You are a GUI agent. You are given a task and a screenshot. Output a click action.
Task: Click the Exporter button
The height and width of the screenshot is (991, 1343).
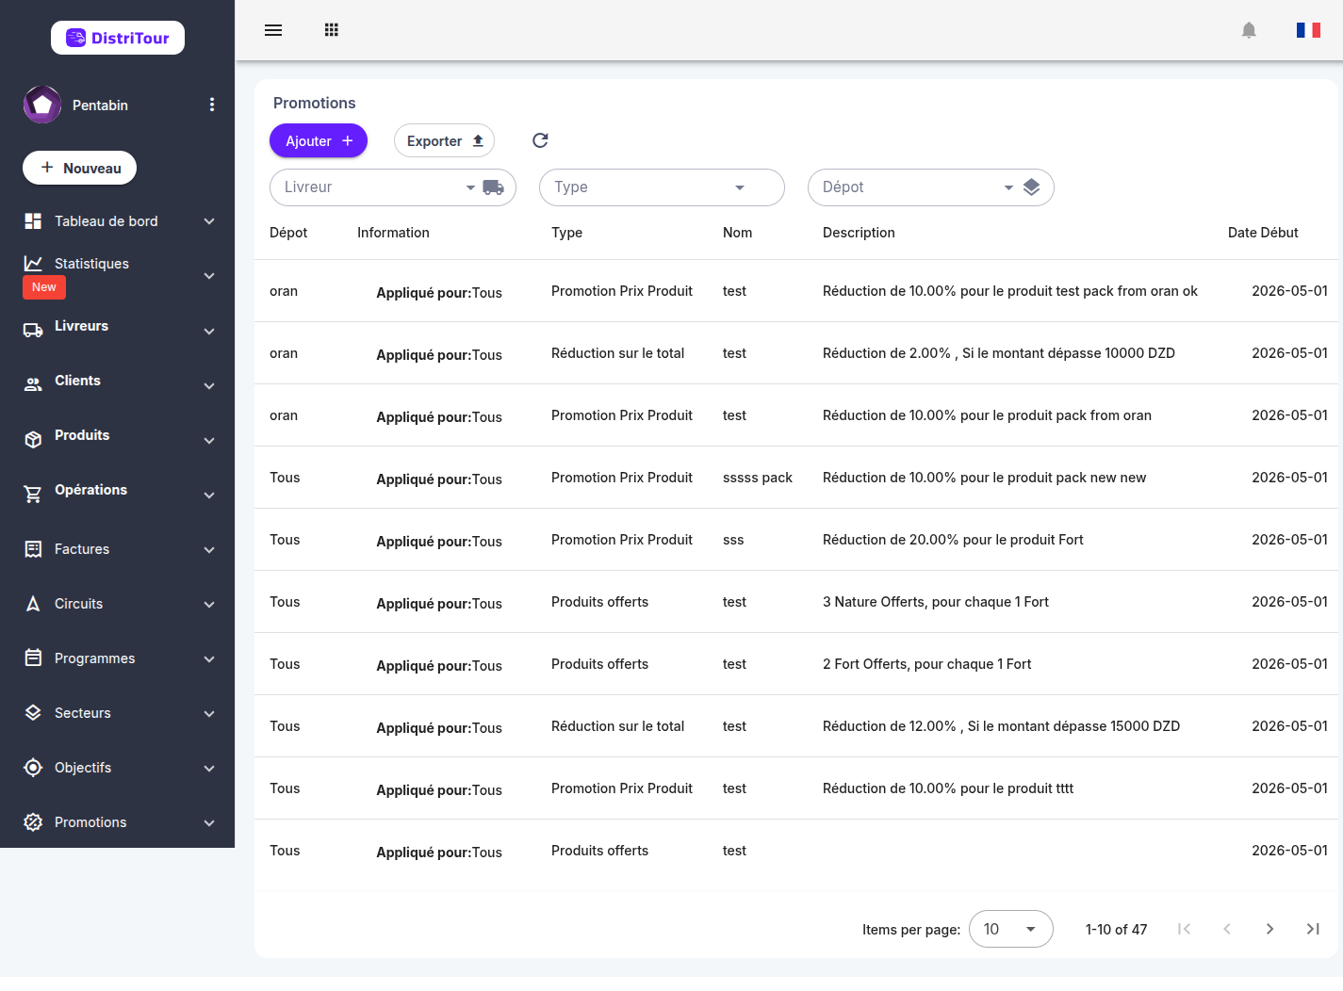coord(444,140)
